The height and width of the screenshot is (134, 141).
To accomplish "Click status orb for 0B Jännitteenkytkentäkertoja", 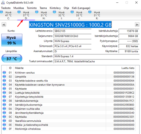I will pos(4,113).
